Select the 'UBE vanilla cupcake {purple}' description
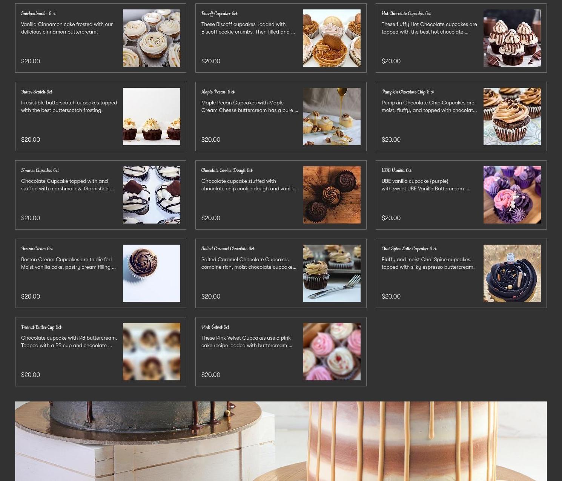The width and height of the screenshot is (562, 481). click(425, 185)
